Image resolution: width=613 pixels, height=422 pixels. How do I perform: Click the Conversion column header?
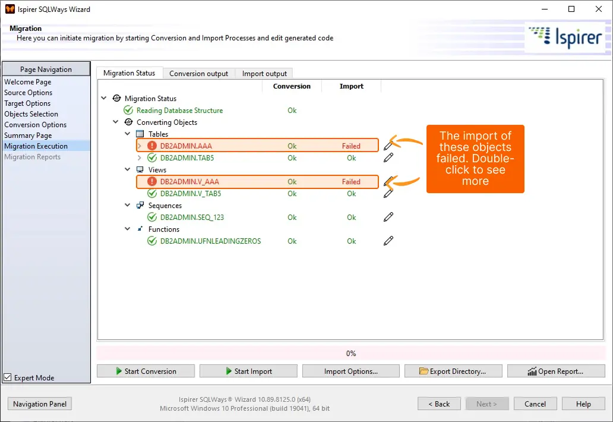(x=292, y=86)
